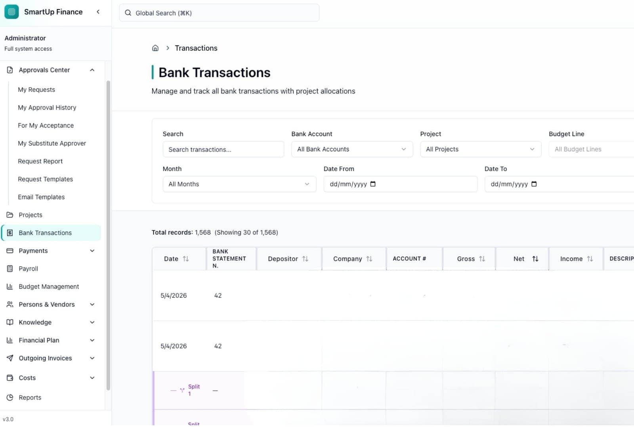Image resolution: width=634 pixels, height=427 pixels.
Task: Click the Split 1 branch icon
Action: pos(182,391)
